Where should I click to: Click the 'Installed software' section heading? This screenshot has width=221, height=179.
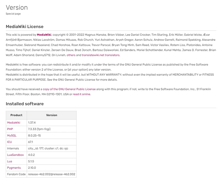(x=25, y=104)
